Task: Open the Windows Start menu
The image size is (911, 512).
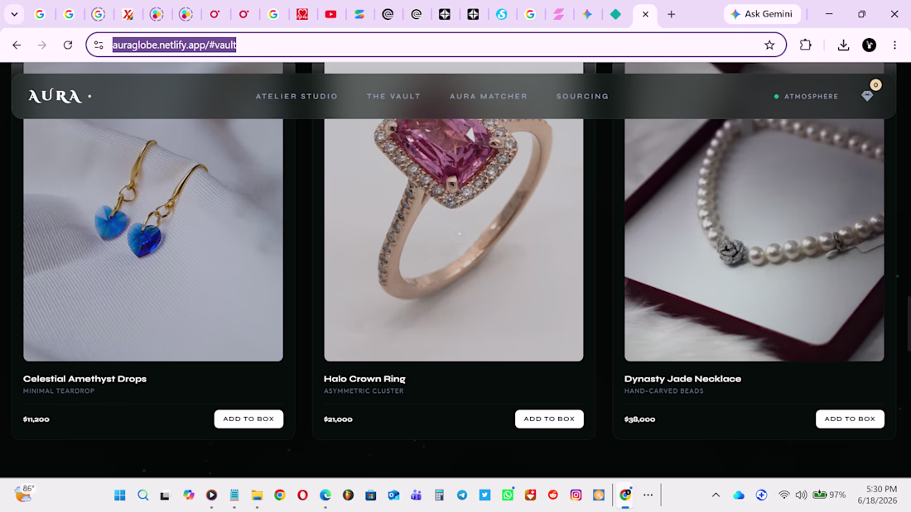Action: coord(120,495)
